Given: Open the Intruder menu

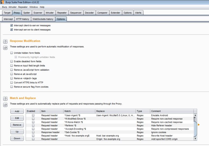Looking at the screenshot, I should tap(12, 7).
